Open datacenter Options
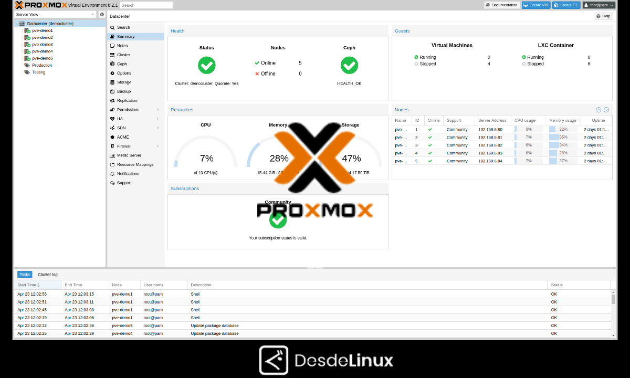The image size is (630, 378). (135, 73)
